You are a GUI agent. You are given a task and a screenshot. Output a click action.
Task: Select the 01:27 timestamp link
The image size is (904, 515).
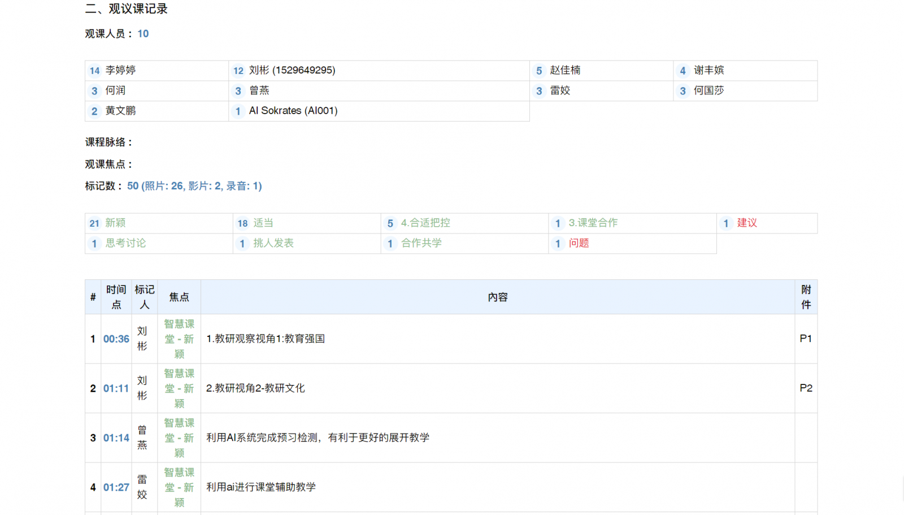click(x=116, y=487)
